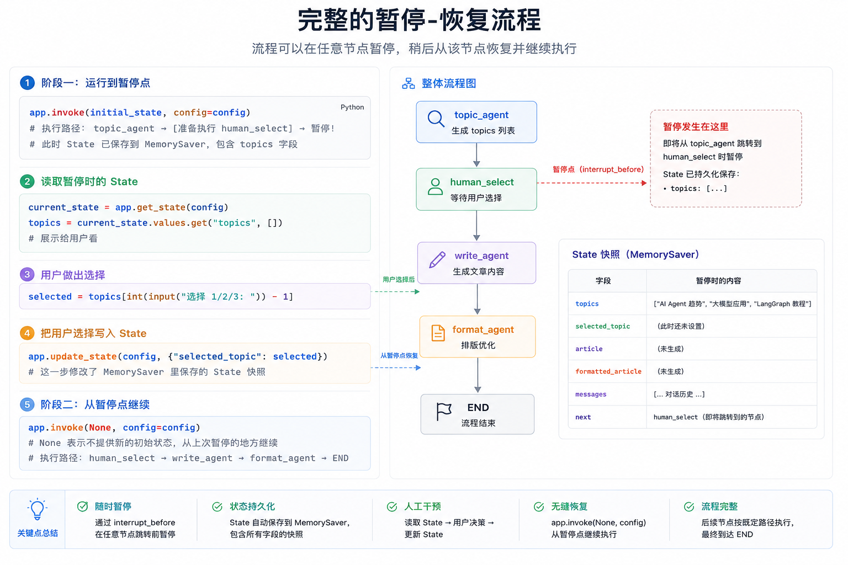Click the 暂停点 (interrupt_before) arrow label
This screenshot has width=848, height=565.
(598, 169)
